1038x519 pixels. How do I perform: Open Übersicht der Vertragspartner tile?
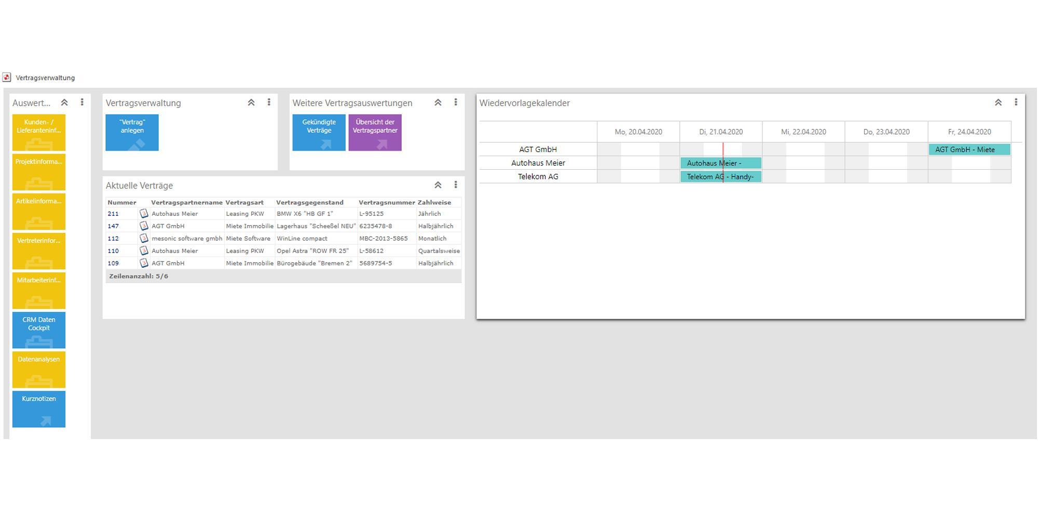pos(375,132)
